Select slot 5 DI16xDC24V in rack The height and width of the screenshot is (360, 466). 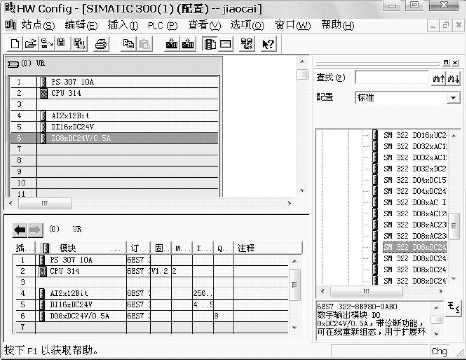pyautogui.click(x=114, y=127)
